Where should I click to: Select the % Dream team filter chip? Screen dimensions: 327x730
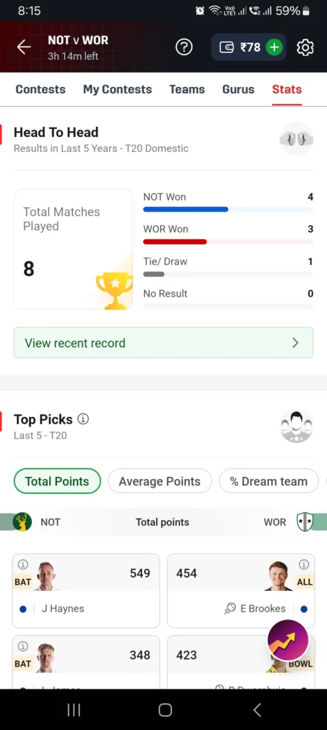click(269, 481)
